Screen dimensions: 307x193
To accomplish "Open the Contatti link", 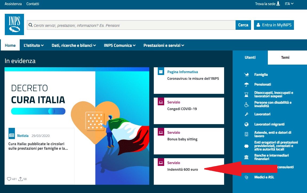I will 33,4.
